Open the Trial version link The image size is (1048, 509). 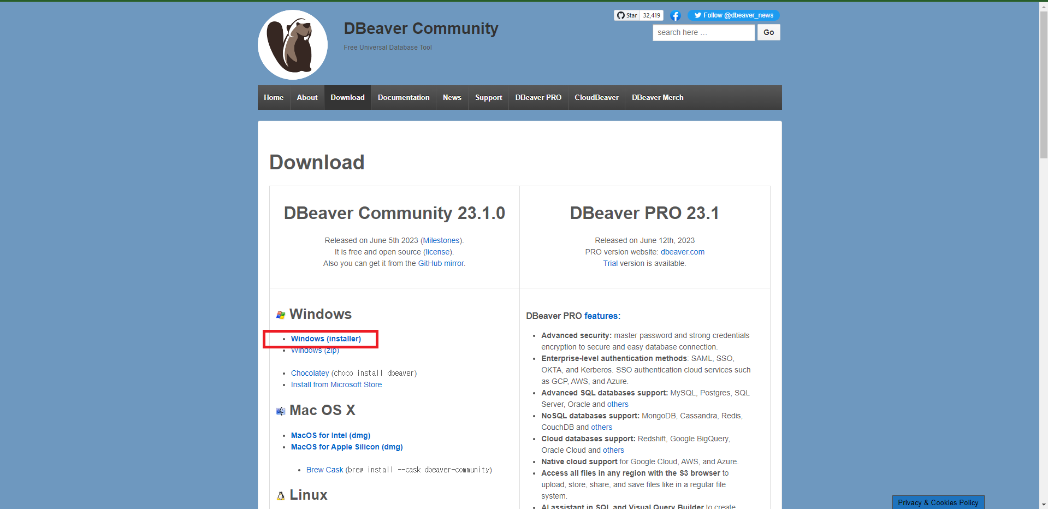(611, 263)
